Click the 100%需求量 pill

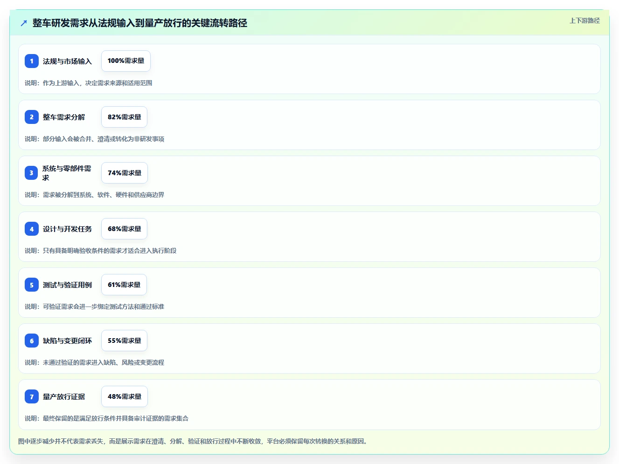126,61
